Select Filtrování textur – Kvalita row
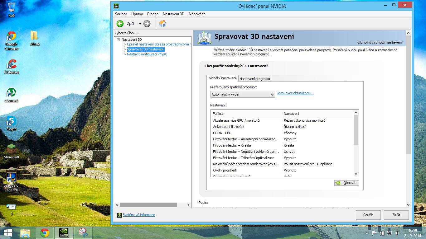The image size is (426, 239). tap(282, 145)
